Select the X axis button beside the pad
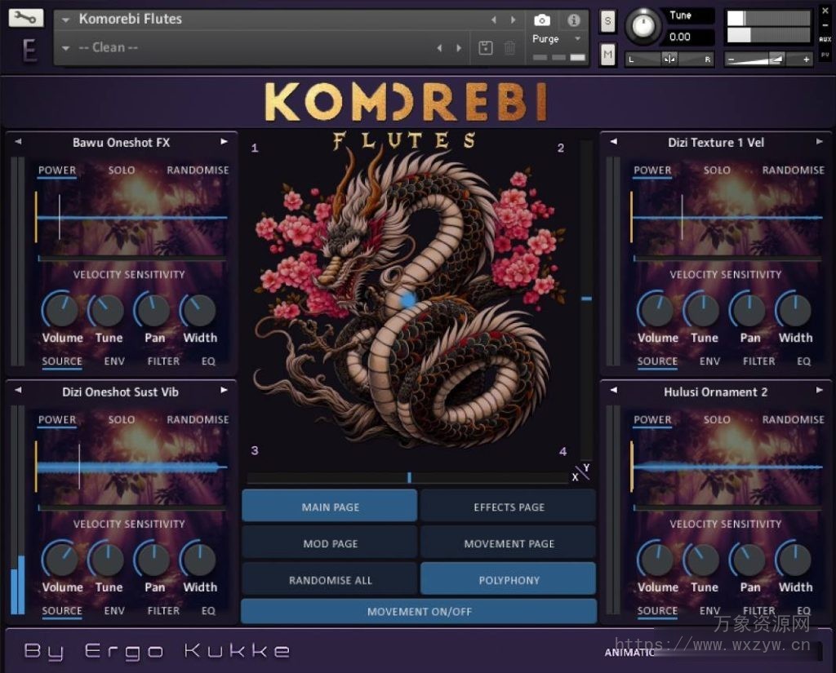836x673 pixels. pos(575,476)
